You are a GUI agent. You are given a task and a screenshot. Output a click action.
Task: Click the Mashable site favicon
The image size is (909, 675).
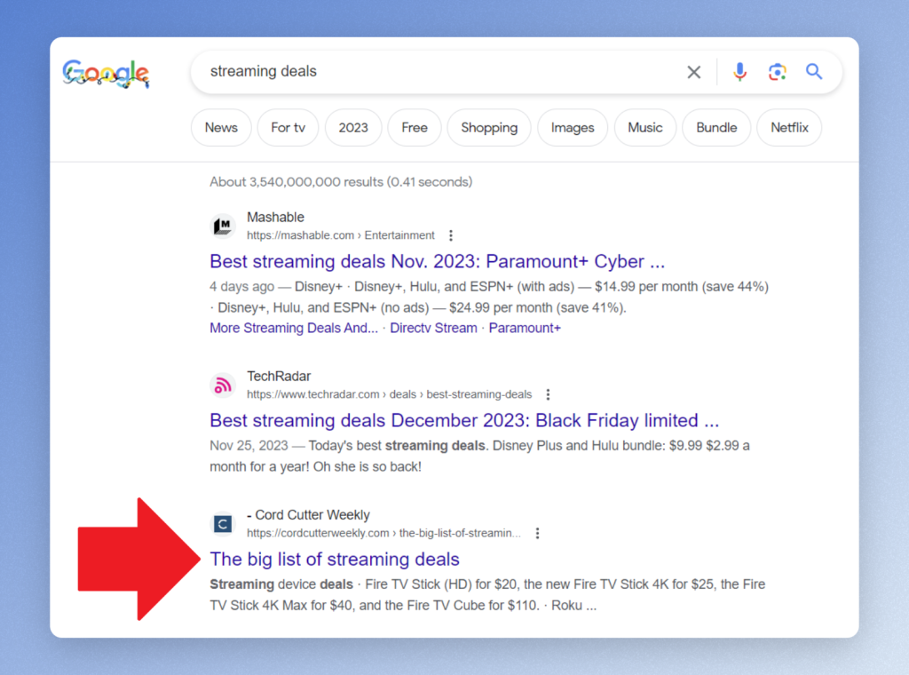point(223,226)
